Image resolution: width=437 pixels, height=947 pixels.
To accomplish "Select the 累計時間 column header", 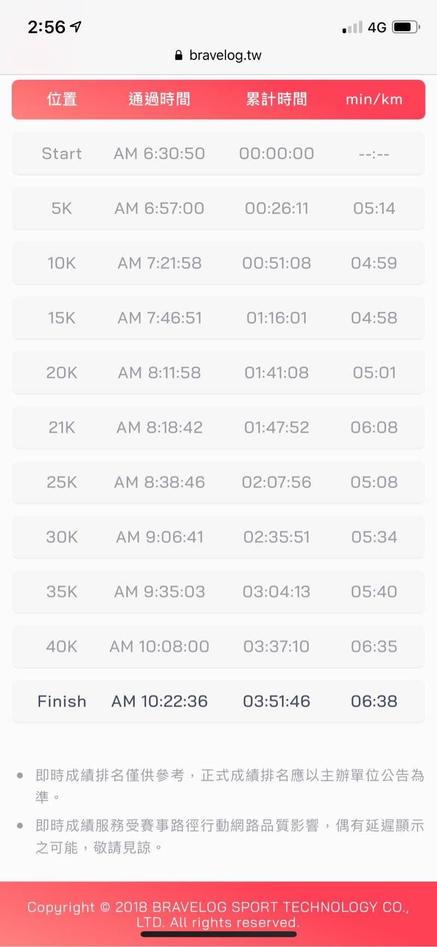I will click(276, 99).
